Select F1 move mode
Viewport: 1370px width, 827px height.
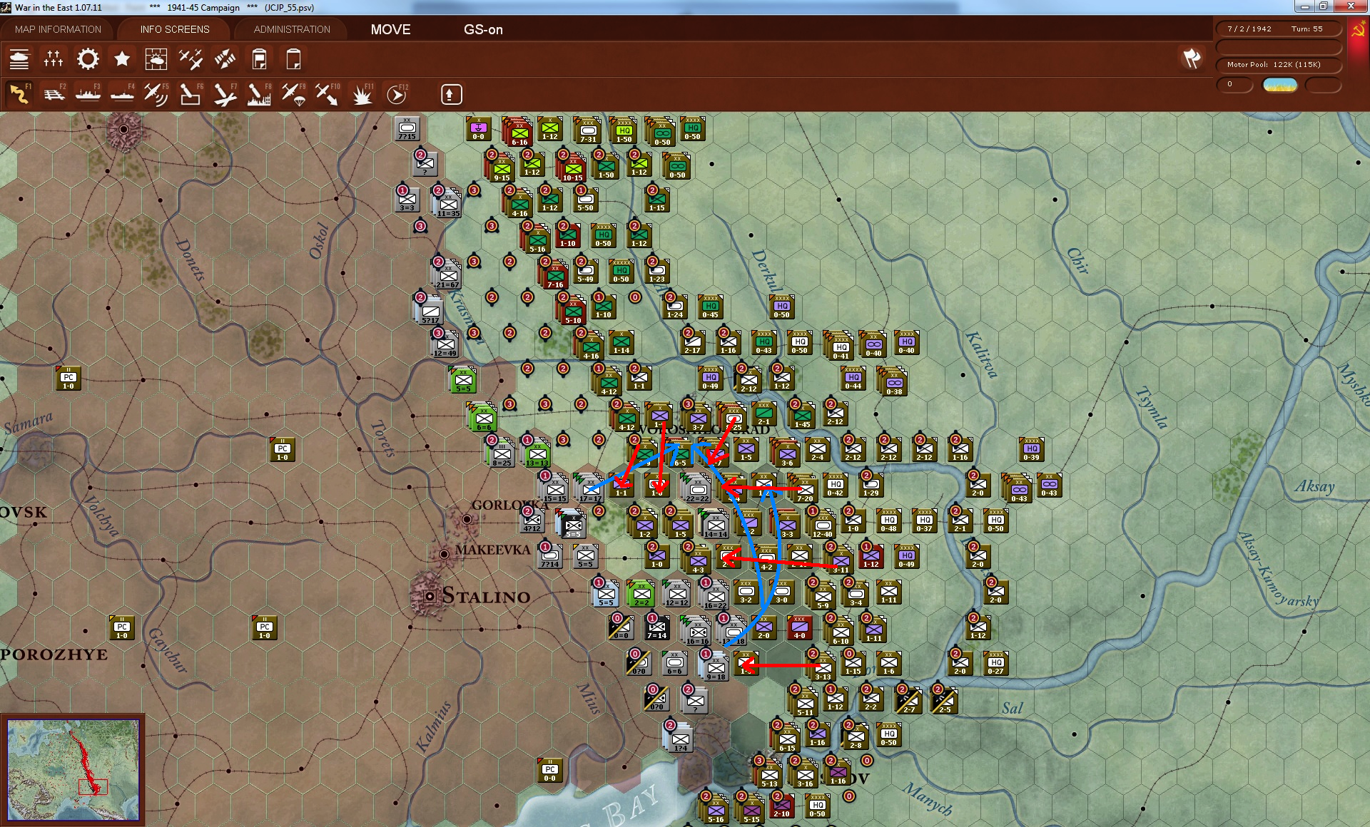tap(19, 94)
